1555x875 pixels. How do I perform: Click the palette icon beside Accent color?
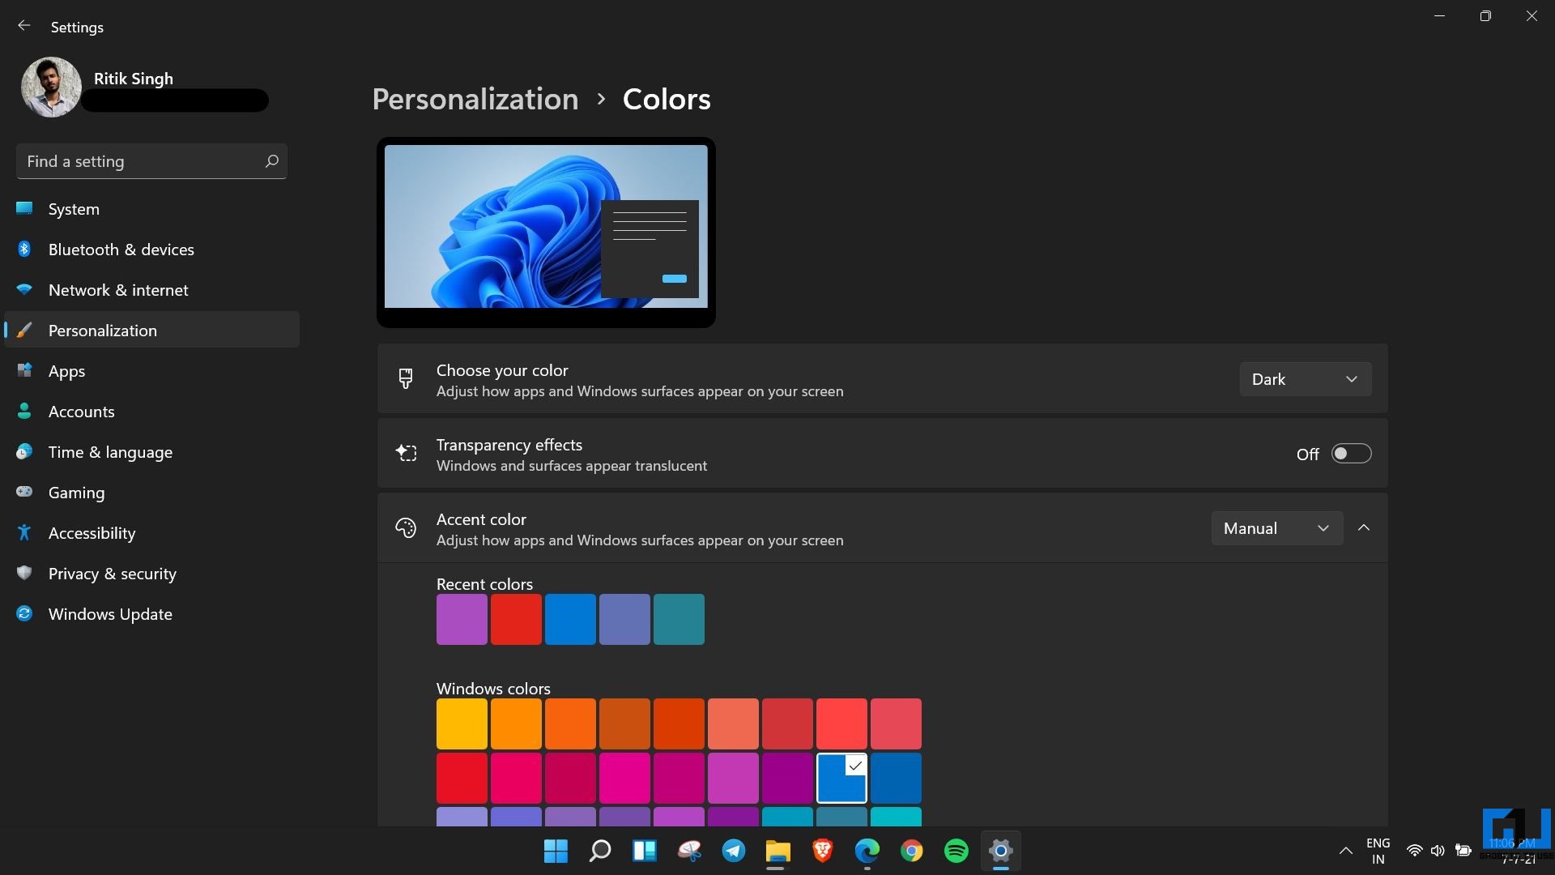tap(406, 527)
